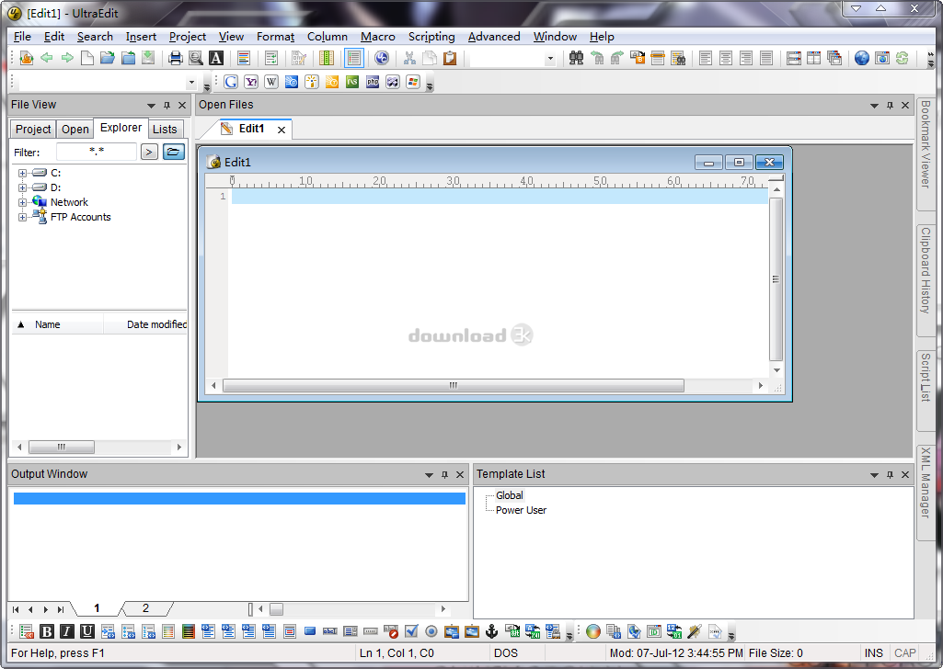Click the File View horizontal scrollbar thumb
This screenshot has width=943, height=669.
(62, 447)
